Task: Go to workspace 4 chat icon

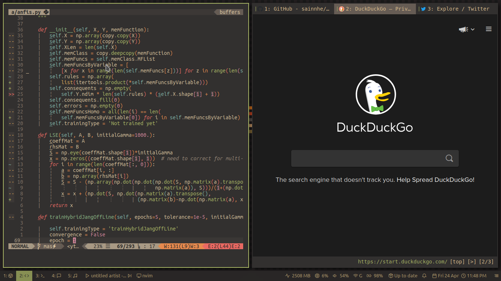Action: click(56, 276)
